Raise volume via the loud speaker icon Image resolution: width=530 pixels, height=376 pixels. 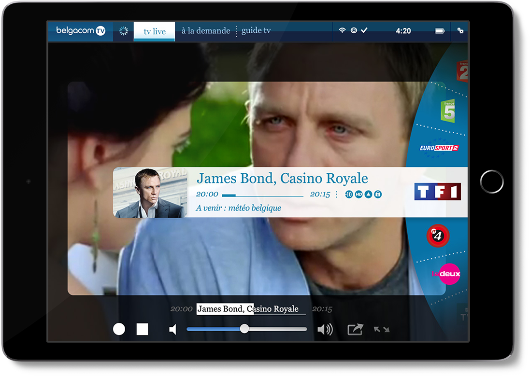click(325, 329)
